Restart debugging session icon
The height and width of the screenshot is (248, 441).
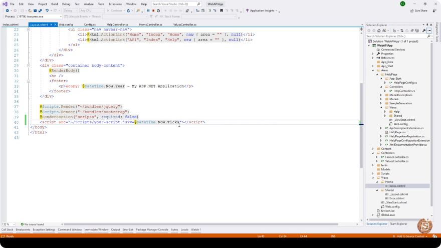(x=158, y=11)
